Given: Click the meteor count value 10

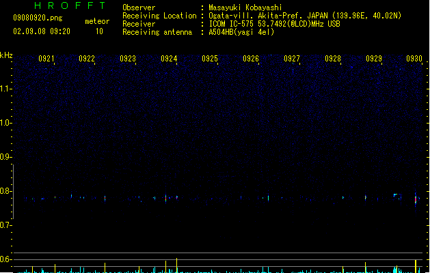Looking at the screenshot, I should pos(99,31).
